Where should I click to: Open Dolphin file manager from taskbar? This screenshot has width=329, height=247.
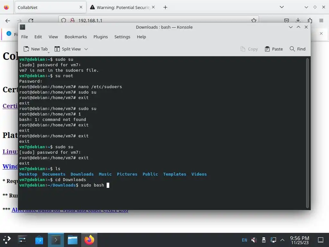(73, 240)
